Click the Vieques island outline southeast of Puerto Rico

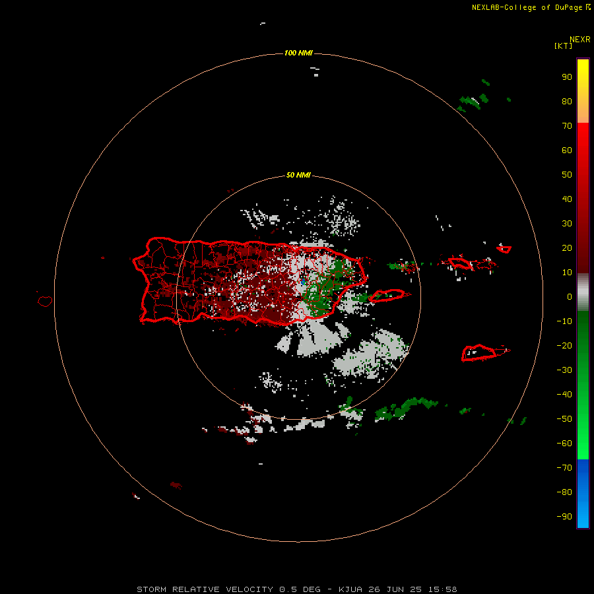point(387,296)
